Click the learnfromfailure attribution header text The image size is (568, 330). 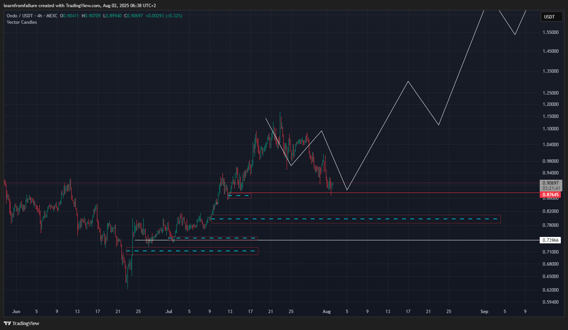tap(80, 6)
